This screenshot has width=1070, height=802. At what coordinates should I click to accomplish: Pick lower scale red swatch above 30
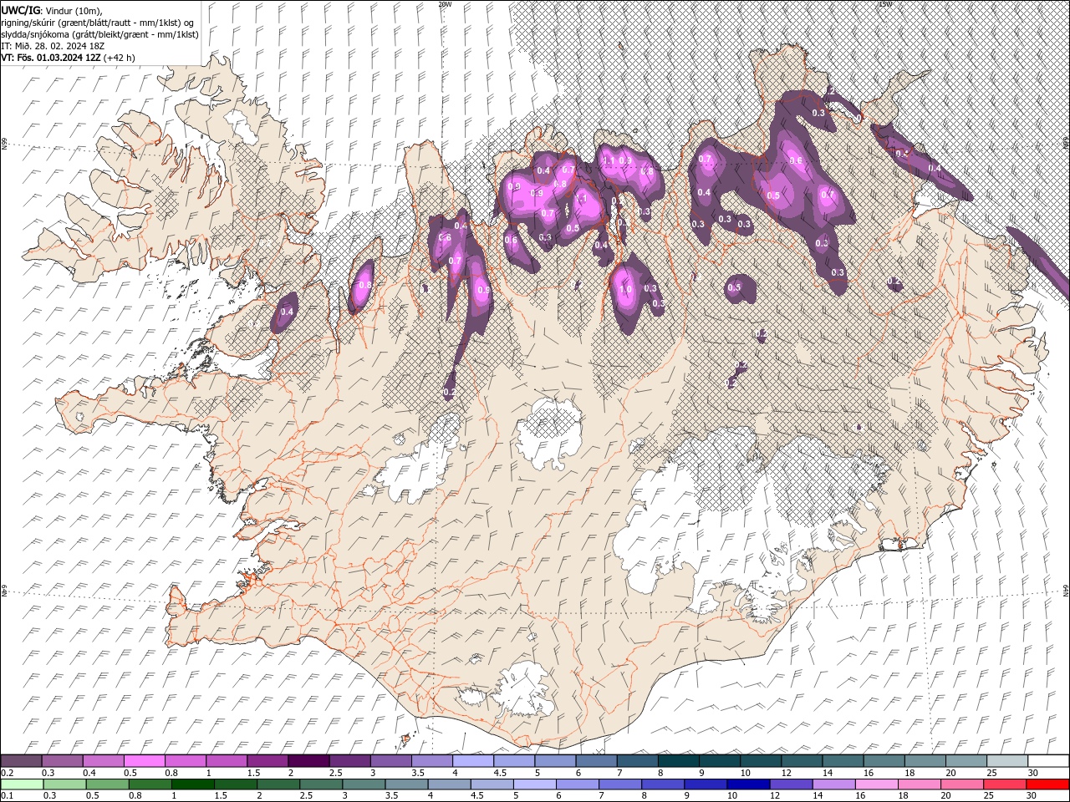pos(1047,784)
